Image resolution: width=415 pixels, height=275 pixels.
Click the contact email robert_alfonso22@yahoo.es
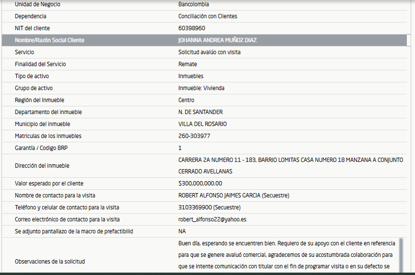point(212,219)
